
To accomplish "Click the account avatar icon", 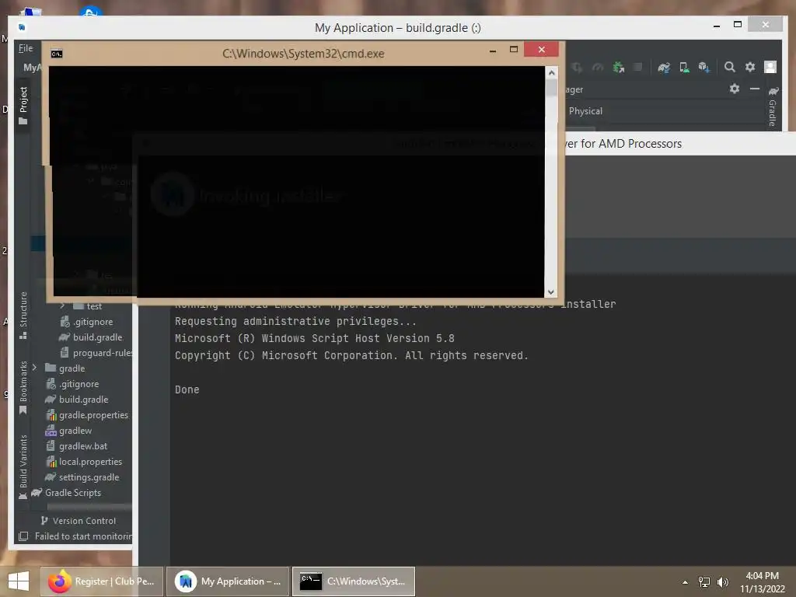I will click(770, 67).
